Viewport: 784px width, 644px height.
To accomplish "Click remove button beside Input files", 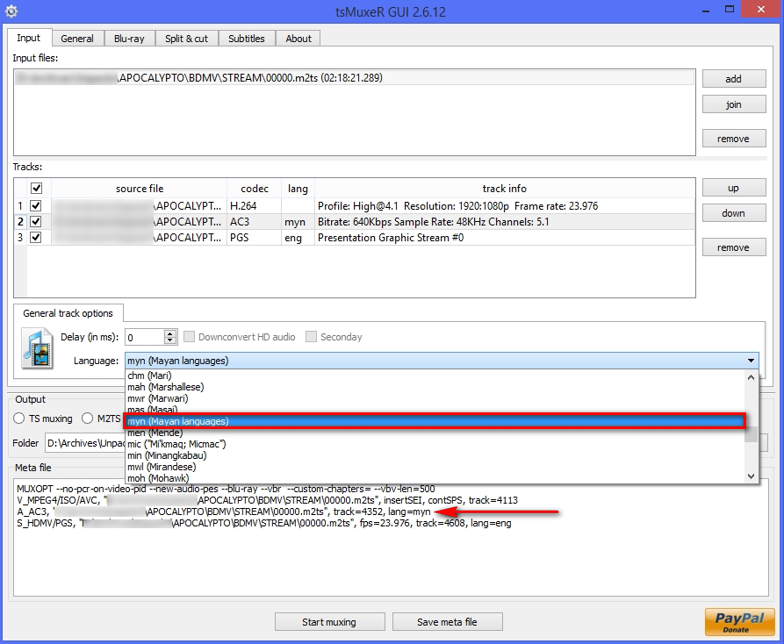I will (733, 139).
